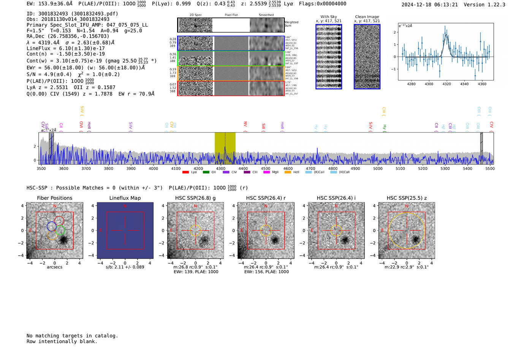
Task: Click the m:26.8 rc:0.9" caption
Action: coord(195,267)
